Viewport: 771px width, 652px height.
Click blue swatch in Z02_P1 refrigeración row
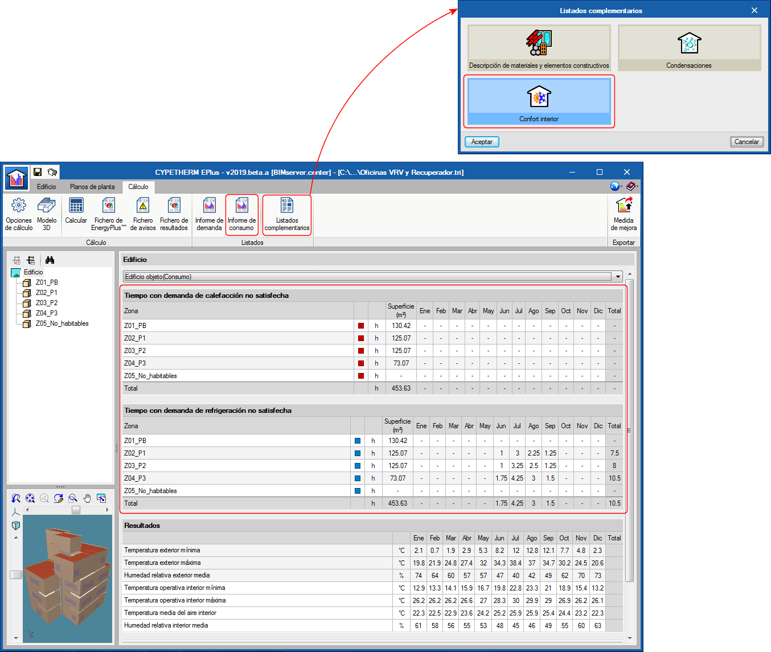point(358,453)
